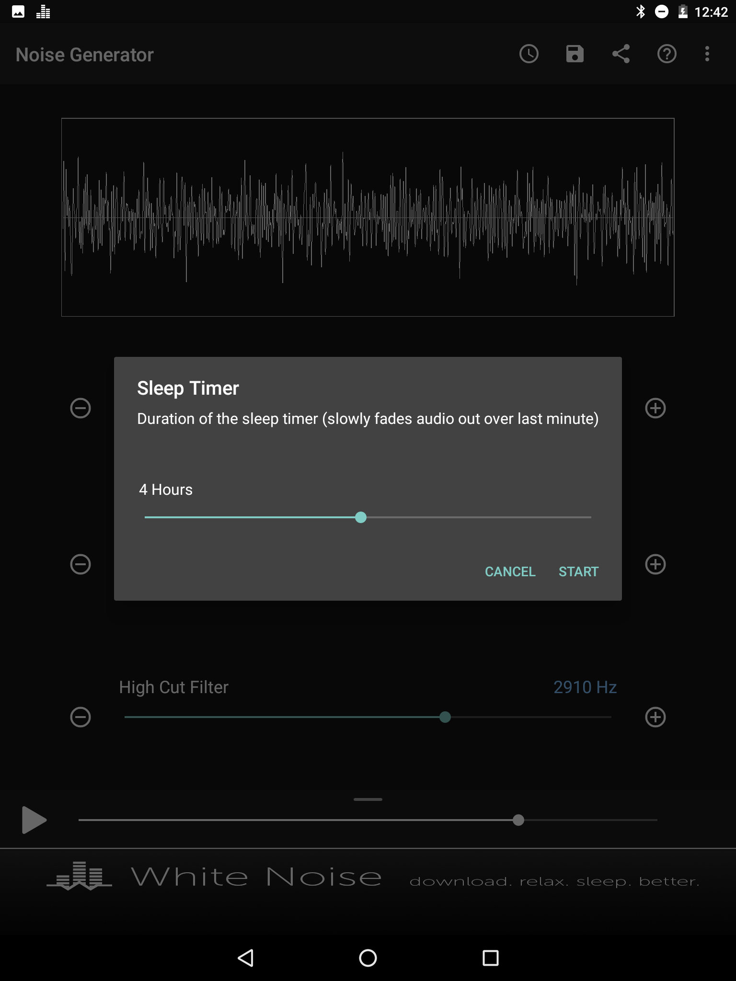Viewport: 736px width, 981px height.
Task: Tap the share icon in the toolbar
Action: (621, 54)
